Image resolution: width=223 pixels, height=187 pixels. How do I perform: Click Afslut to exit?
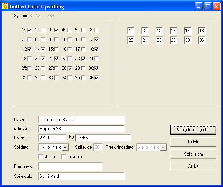click(x=193, y=166)
